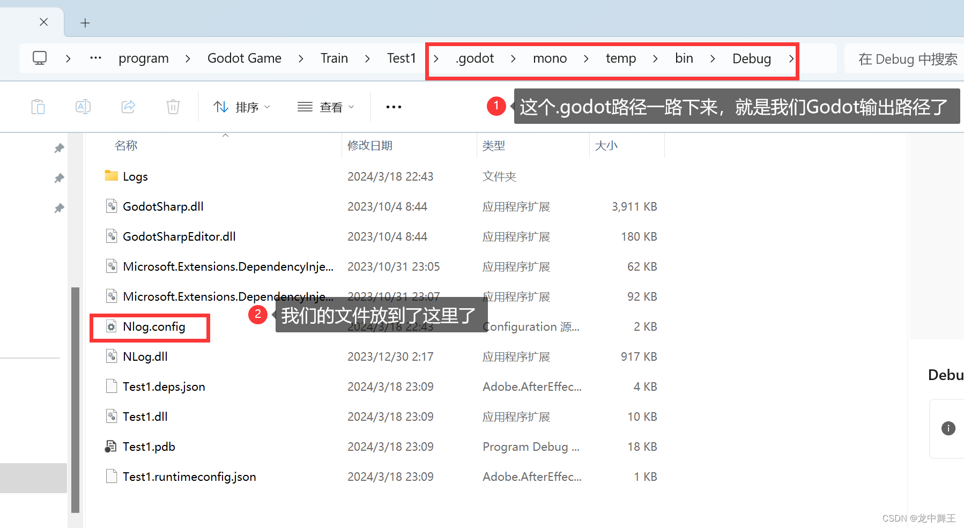
Task: Add a new tab with plus button
Action: click(x=85, y=23)
